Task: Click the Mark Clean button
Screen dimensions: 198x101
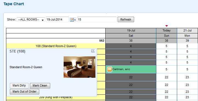Action: pos(40,85)
